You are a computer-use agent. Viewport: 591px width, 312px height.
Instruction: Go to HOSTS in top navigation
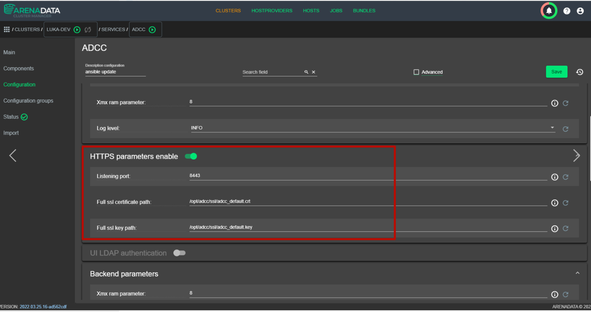pyautogui.click(x=311, y=11)
